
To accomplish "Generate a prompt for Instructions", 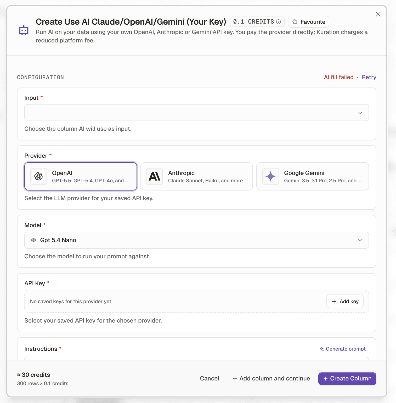I will point(343,349).
